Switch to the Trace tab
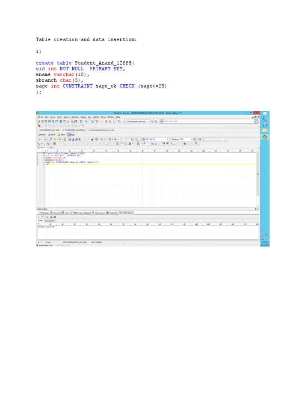 pos(65,213)
